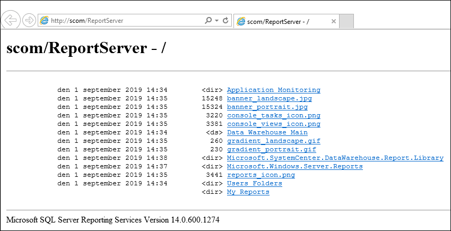Viewport: 451px width, 231px height.
Task: Click the browser Back arrow button
Action: pyautogui.click(x=11, y=20)
